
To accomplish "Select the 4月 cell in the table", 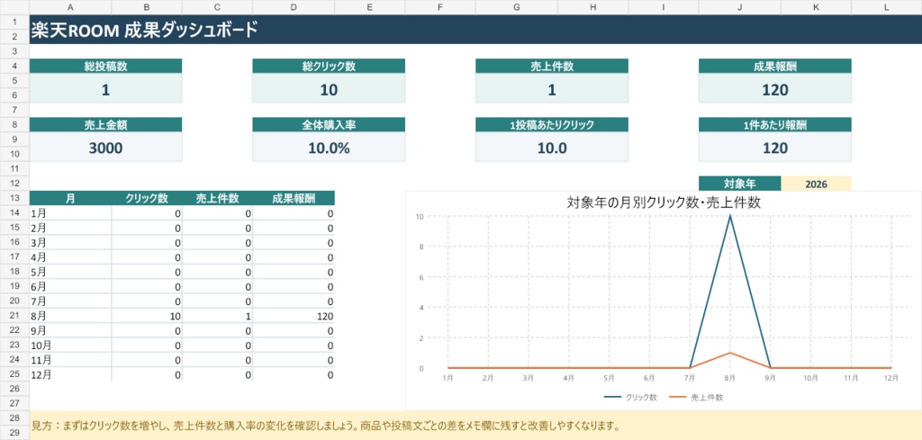I will [70, 256].
